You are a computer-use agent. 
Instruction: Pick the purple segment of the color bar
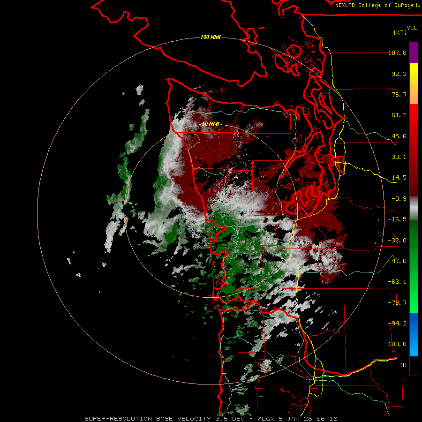[x=414, y=52]
